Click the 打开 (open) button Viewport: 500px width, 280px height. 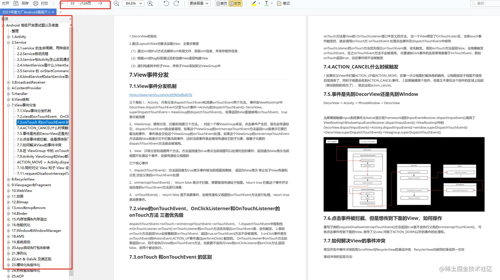click(x=6, y=3)
